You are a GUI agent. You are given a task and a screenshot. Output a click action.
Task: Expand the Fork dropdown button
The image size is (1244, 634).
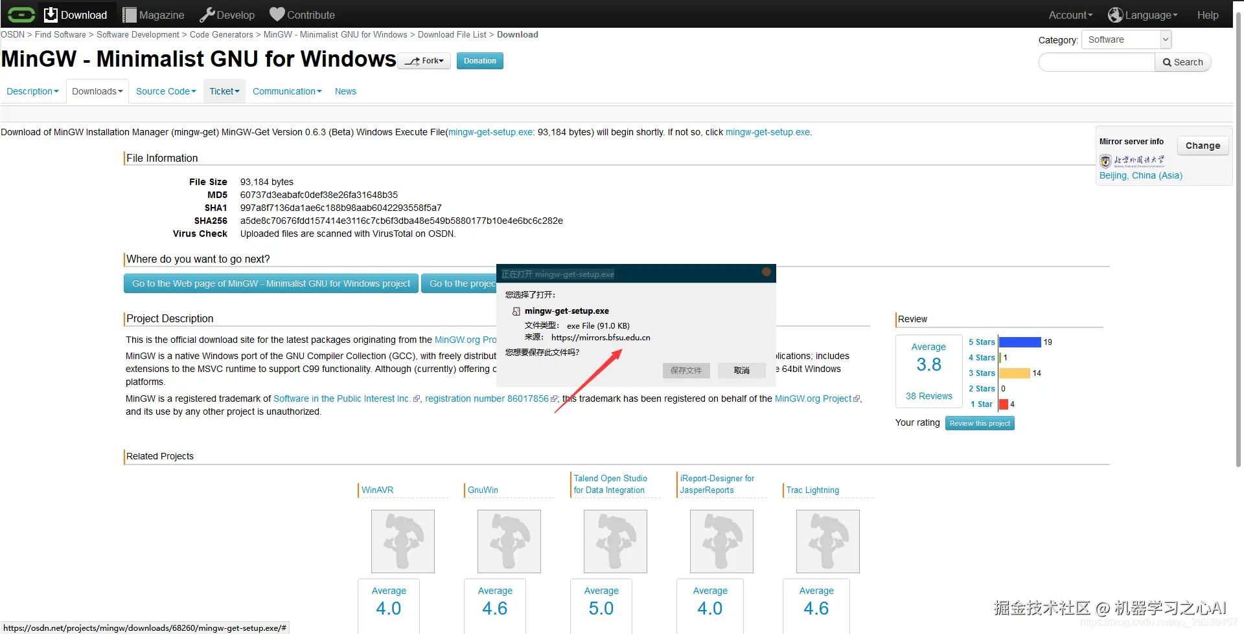pos(424,61)
